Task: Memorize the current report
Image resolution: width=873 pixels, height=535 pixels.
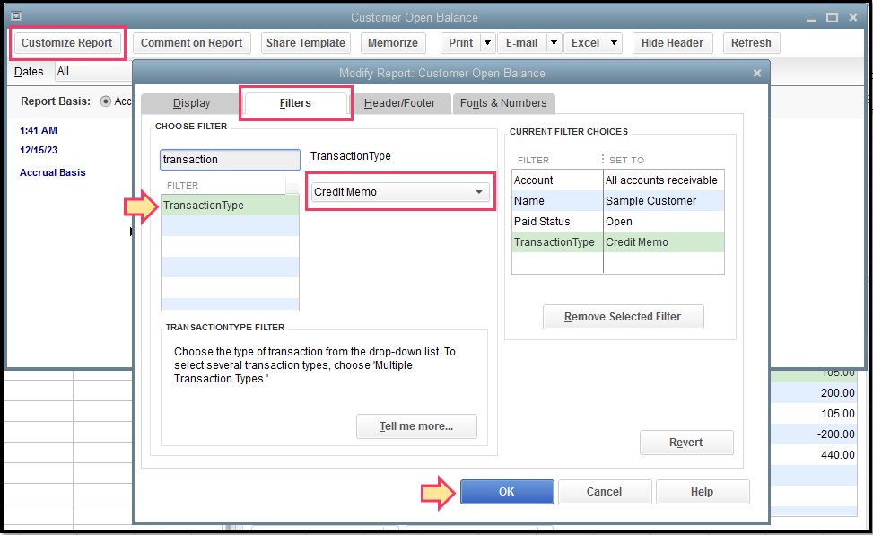Action: 392,43
